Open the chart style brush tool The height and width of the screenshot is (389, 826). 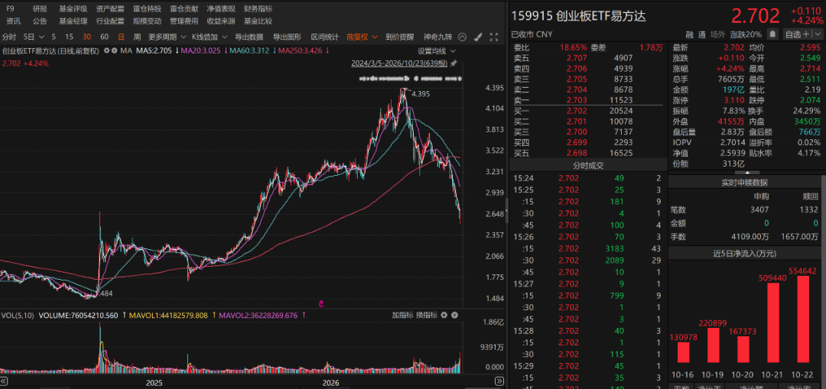(478, 37)
